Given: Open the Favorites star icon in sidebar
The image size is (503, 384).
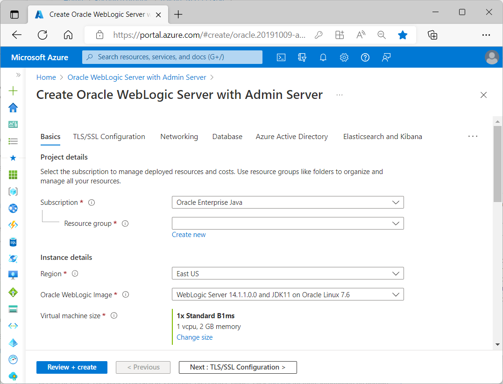Looking at the screenshot, I should point(13,158).
